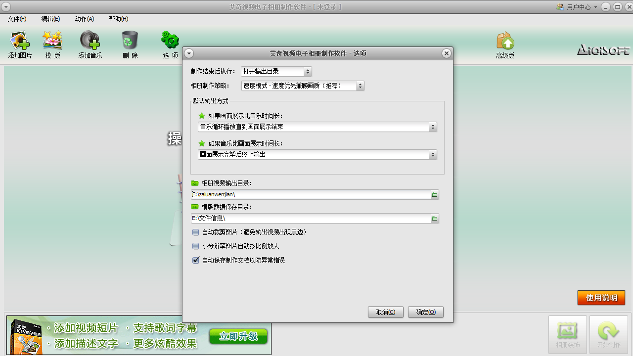This screenshot has width=633, height=356.
Task: Open the 模版 template tool
Action: (52, 44)
